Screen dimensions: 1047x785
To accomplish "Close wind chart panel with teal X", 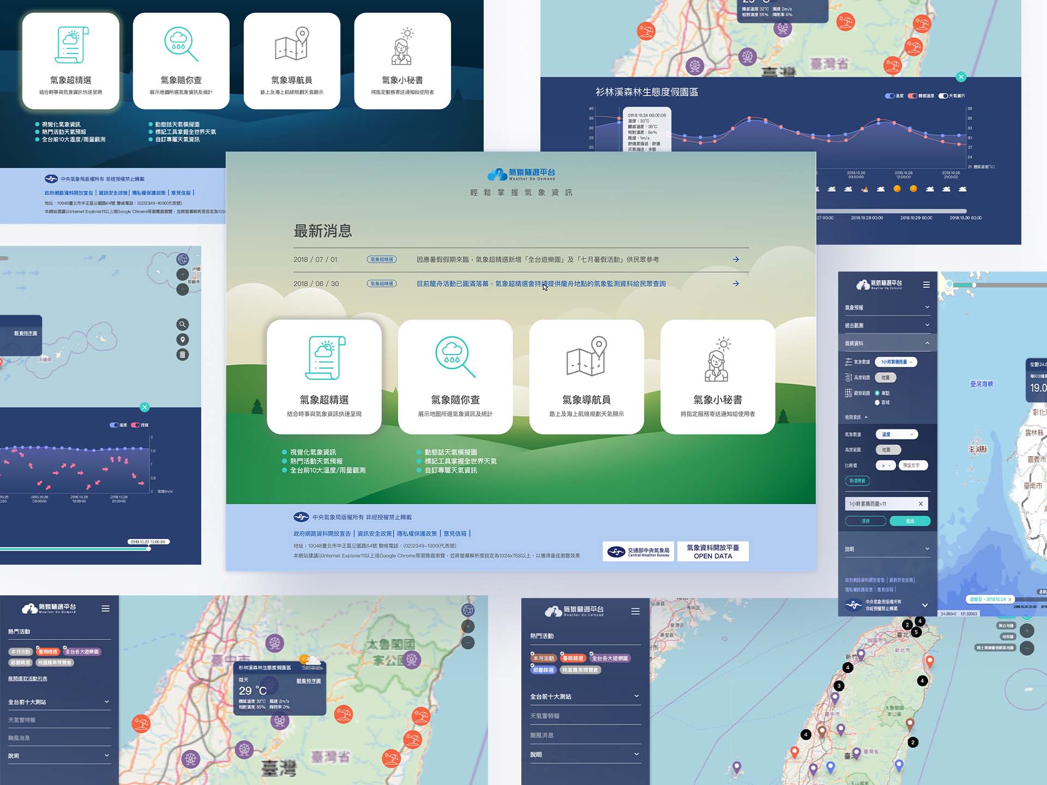I will point(145,407).
